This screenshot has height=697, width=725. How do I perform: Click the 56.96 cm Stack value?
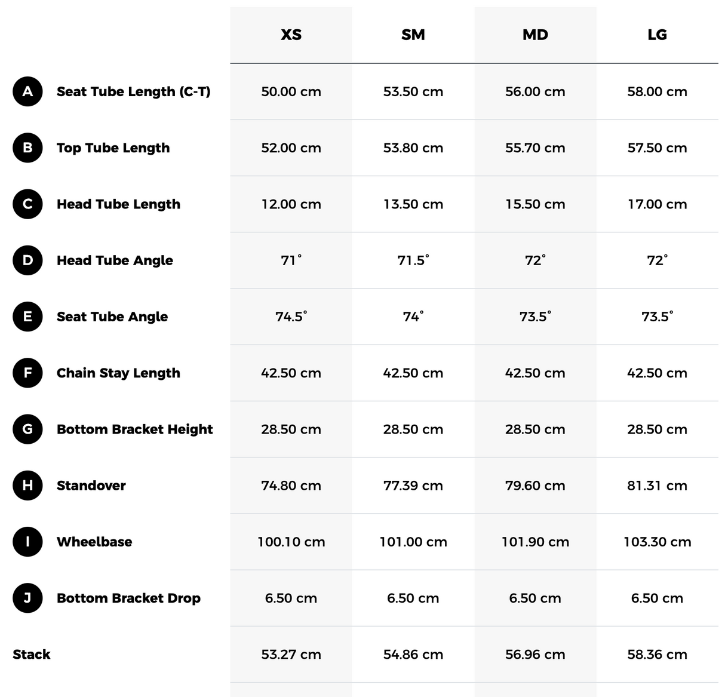535,654
